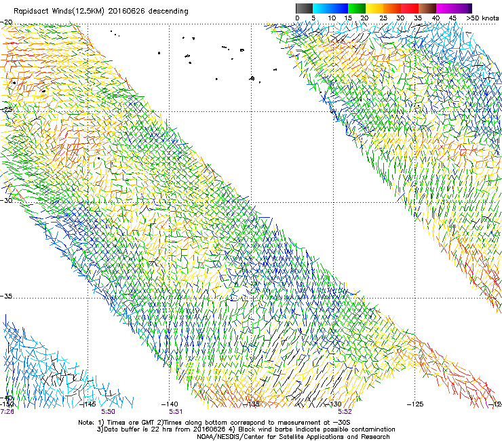Click the '-135' longitude label

click(251, 404)
